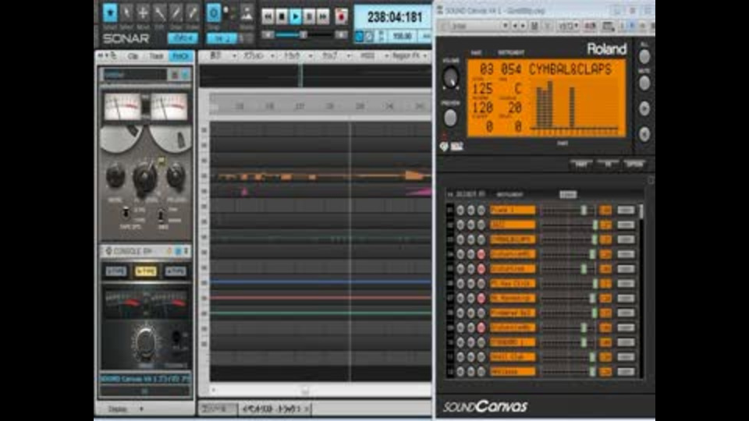This screenshot has width=749, height=421.
Task: Select the Smart tool in SONAR
Action: click(110, 13)
